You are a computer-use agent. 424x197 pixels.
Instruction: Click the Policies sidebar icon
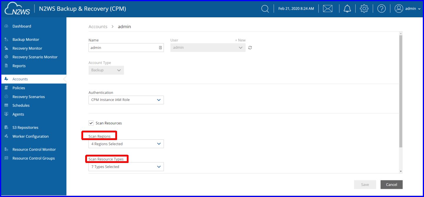[6, 88]
